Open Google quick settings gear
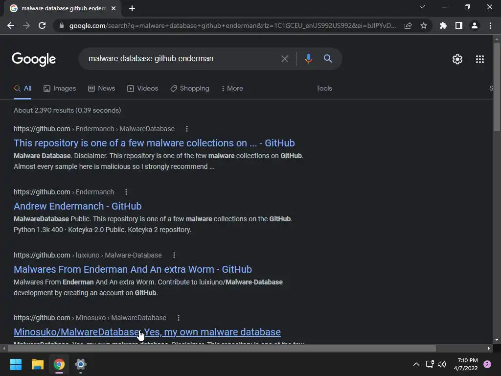 click(457, 59)
